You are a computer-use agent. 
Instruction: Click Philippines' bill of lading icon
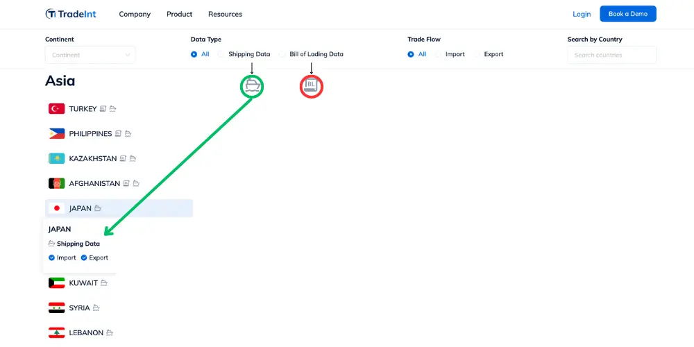point(118,133)
